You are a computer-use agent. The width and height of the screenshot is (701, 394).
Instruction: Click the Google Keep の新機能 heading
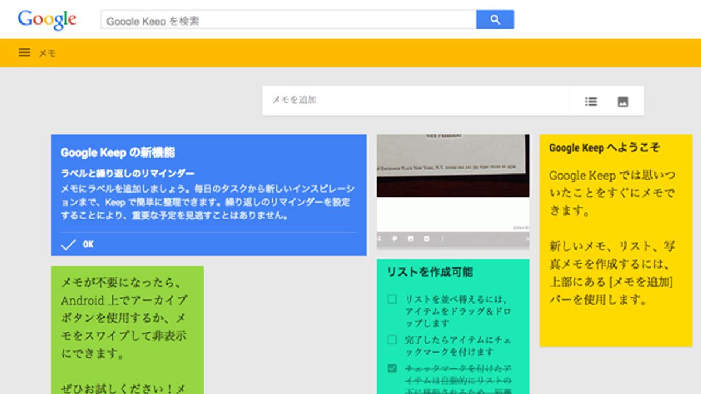coord(118,153)
